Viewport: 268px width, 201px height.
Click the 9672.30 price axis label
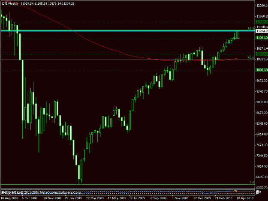coord(262,81)
